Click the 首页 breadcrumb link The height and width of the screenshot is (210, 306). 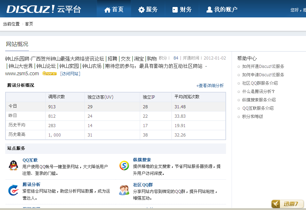(29, 24)
